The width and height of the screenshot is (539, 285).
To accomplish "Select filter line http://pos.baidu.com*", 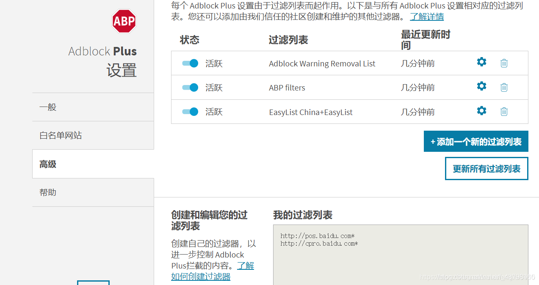I will pyautogui.click(x=318, y=236).
